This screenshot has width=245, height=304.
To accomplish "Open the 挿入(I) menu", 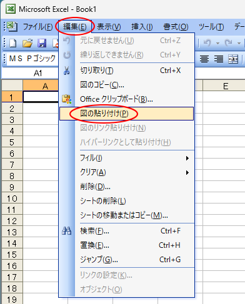I will coord(142,27).
